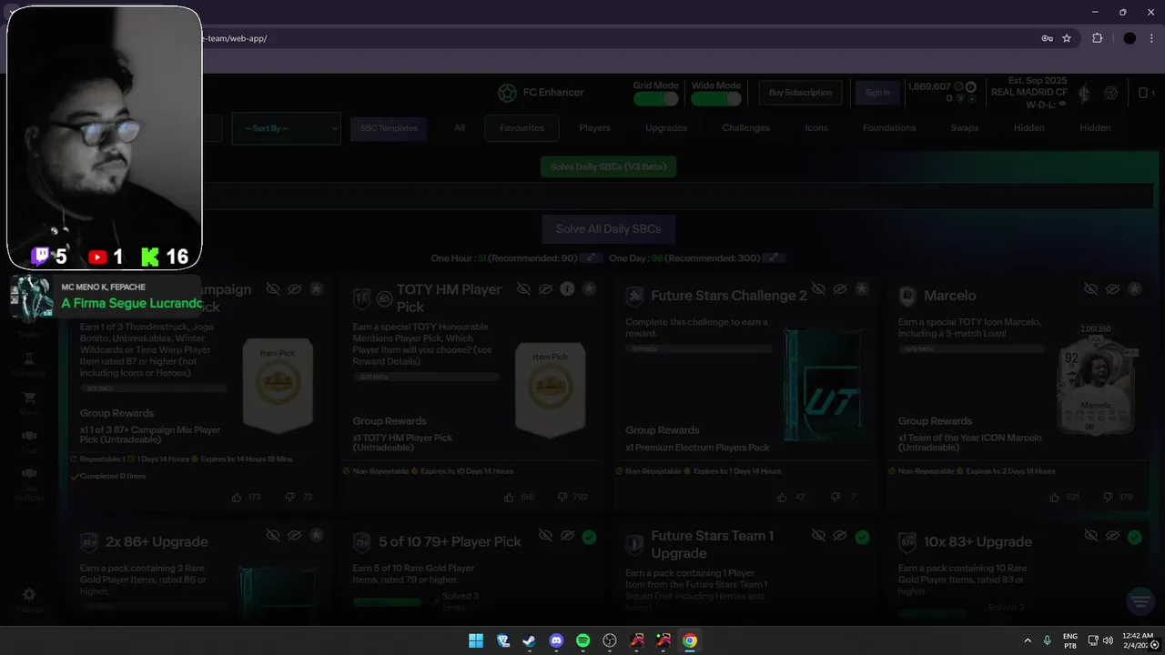This screenshot has width=1165, height=655.
Task: Open Chrome extensions puzzle icon
Action: pos(1097,38)
